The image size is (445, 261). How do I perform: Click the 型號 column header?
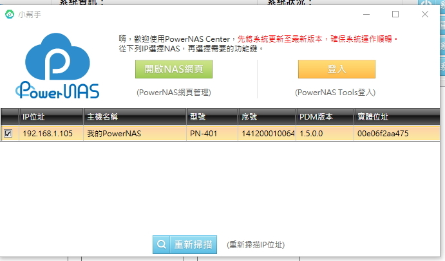pos(212,117)
